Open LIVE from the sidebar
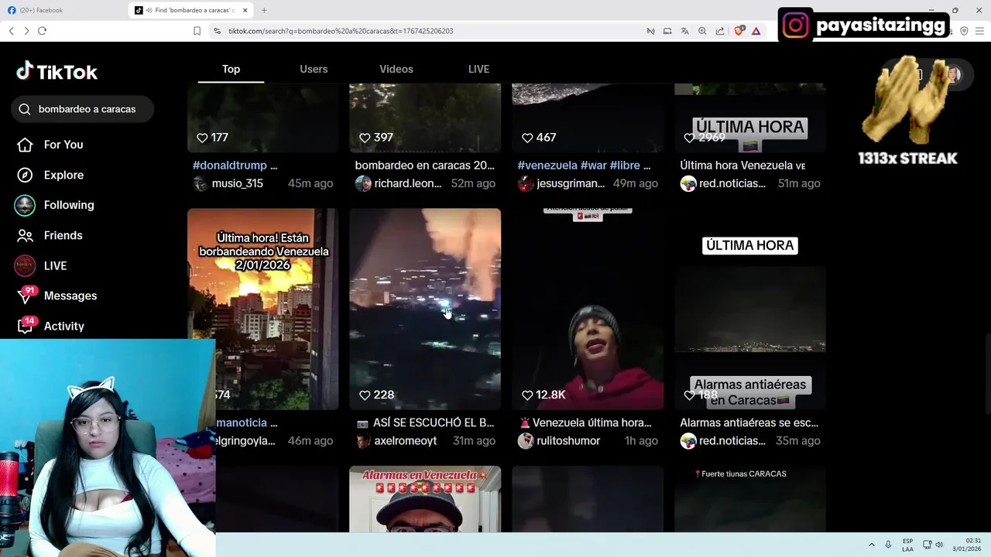 [41, 265]
